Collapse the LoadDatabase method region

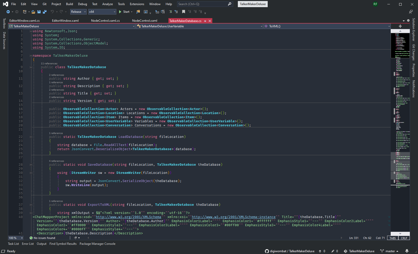(31, 137)
